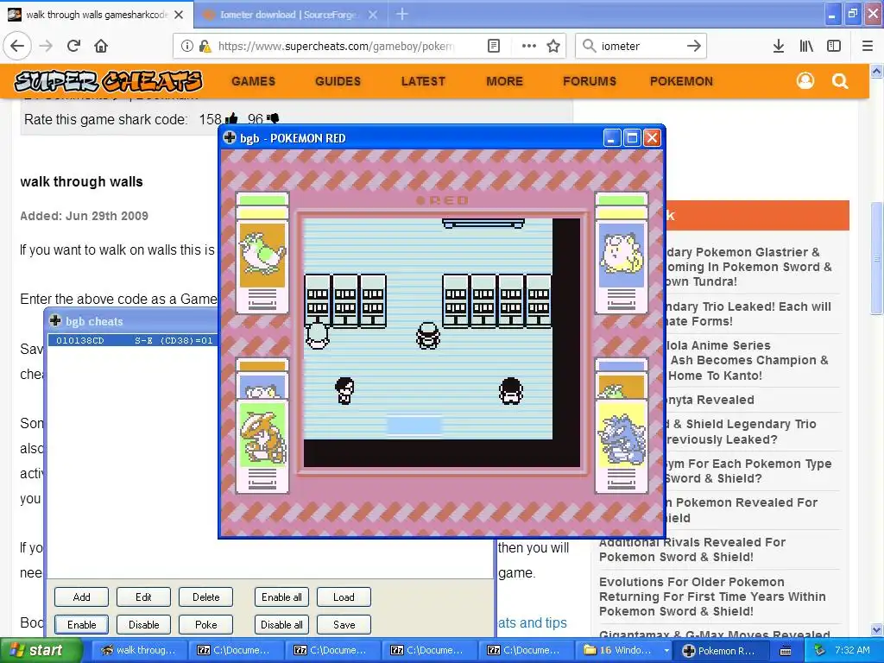Open the FORUMS menu item

point(589,81)
